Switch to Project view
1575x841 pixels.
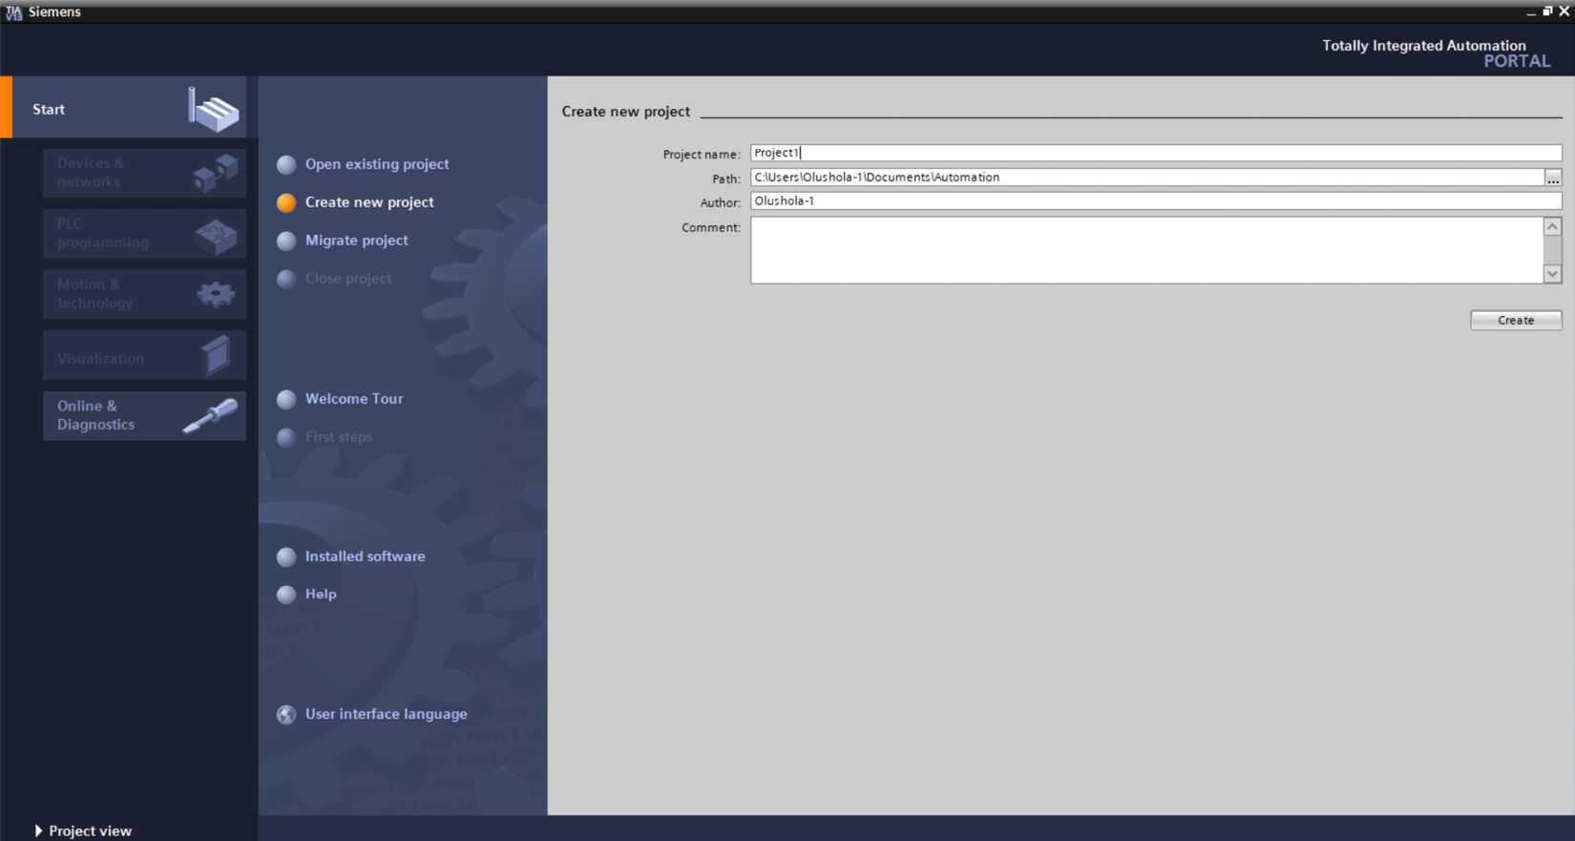pyautogui.click(x=91, y=831)
